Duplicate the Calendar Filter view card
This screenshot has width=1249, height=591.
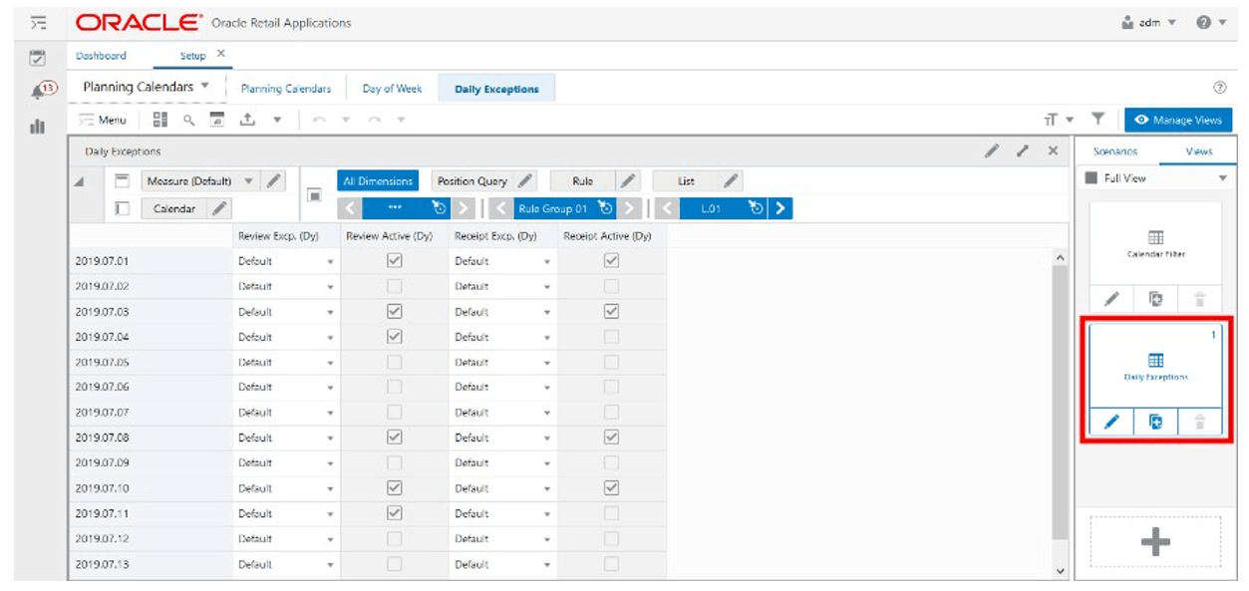coord(1156,299)
